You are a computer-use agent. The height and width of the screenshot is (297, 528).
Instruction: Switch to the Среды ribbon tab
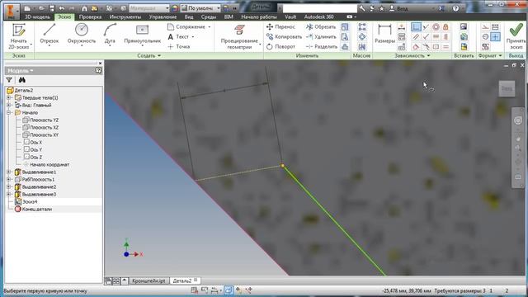tap(209, 16)
